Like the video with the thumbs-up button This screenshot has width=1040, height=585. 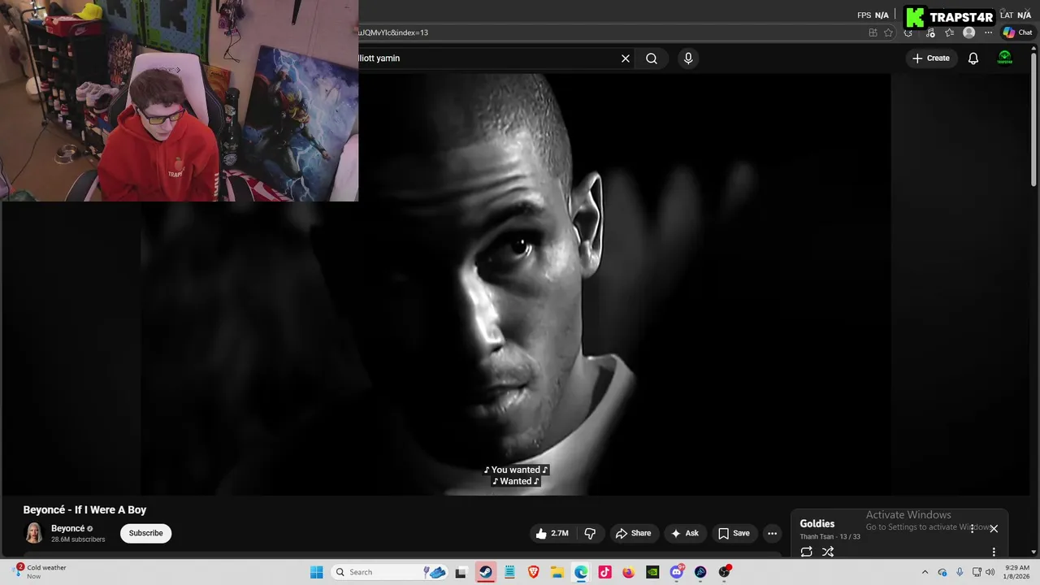pos(551,534)
